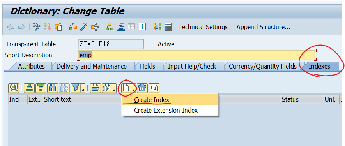Click the forward arrow in the toolbar

click(22, 27)
